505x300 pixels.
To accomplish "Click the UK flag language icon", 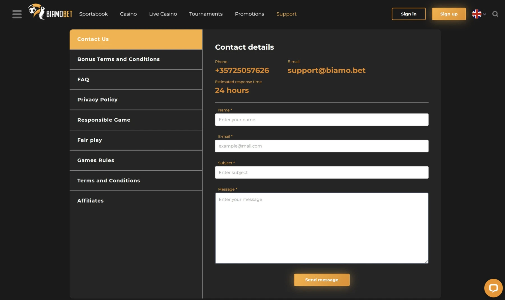I will click(x=477, y=14).
